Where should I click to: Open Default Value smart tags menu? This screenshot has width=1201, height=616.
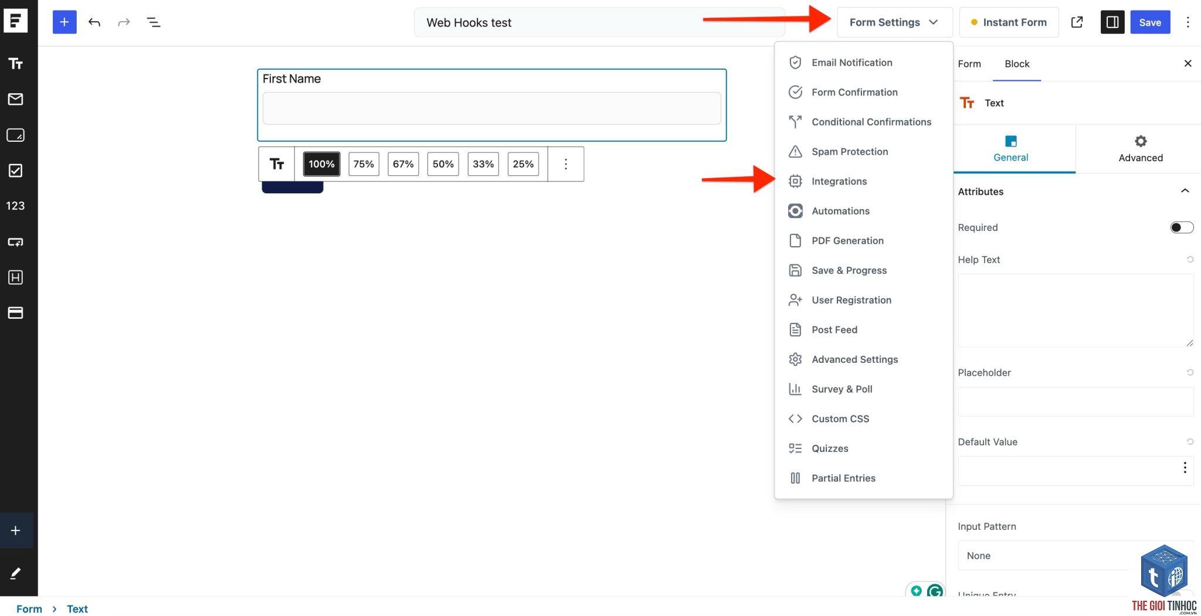(x=1185, y=468)
